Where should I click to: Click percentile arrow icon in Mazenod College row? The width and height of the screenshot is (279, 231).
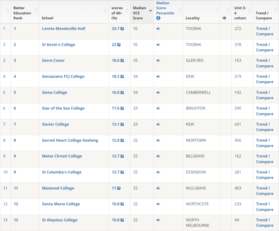(158, 188)
